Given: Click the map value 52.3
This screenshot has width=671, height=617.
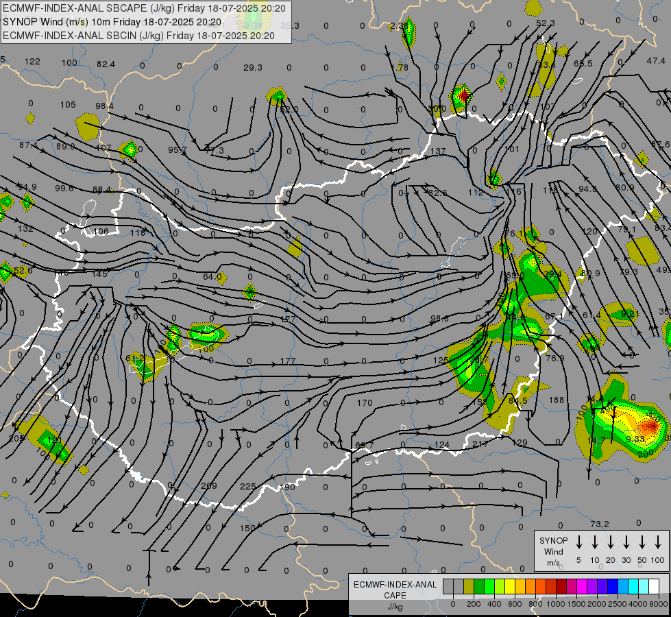Looking at the screenshot, I should click(545, 23).
